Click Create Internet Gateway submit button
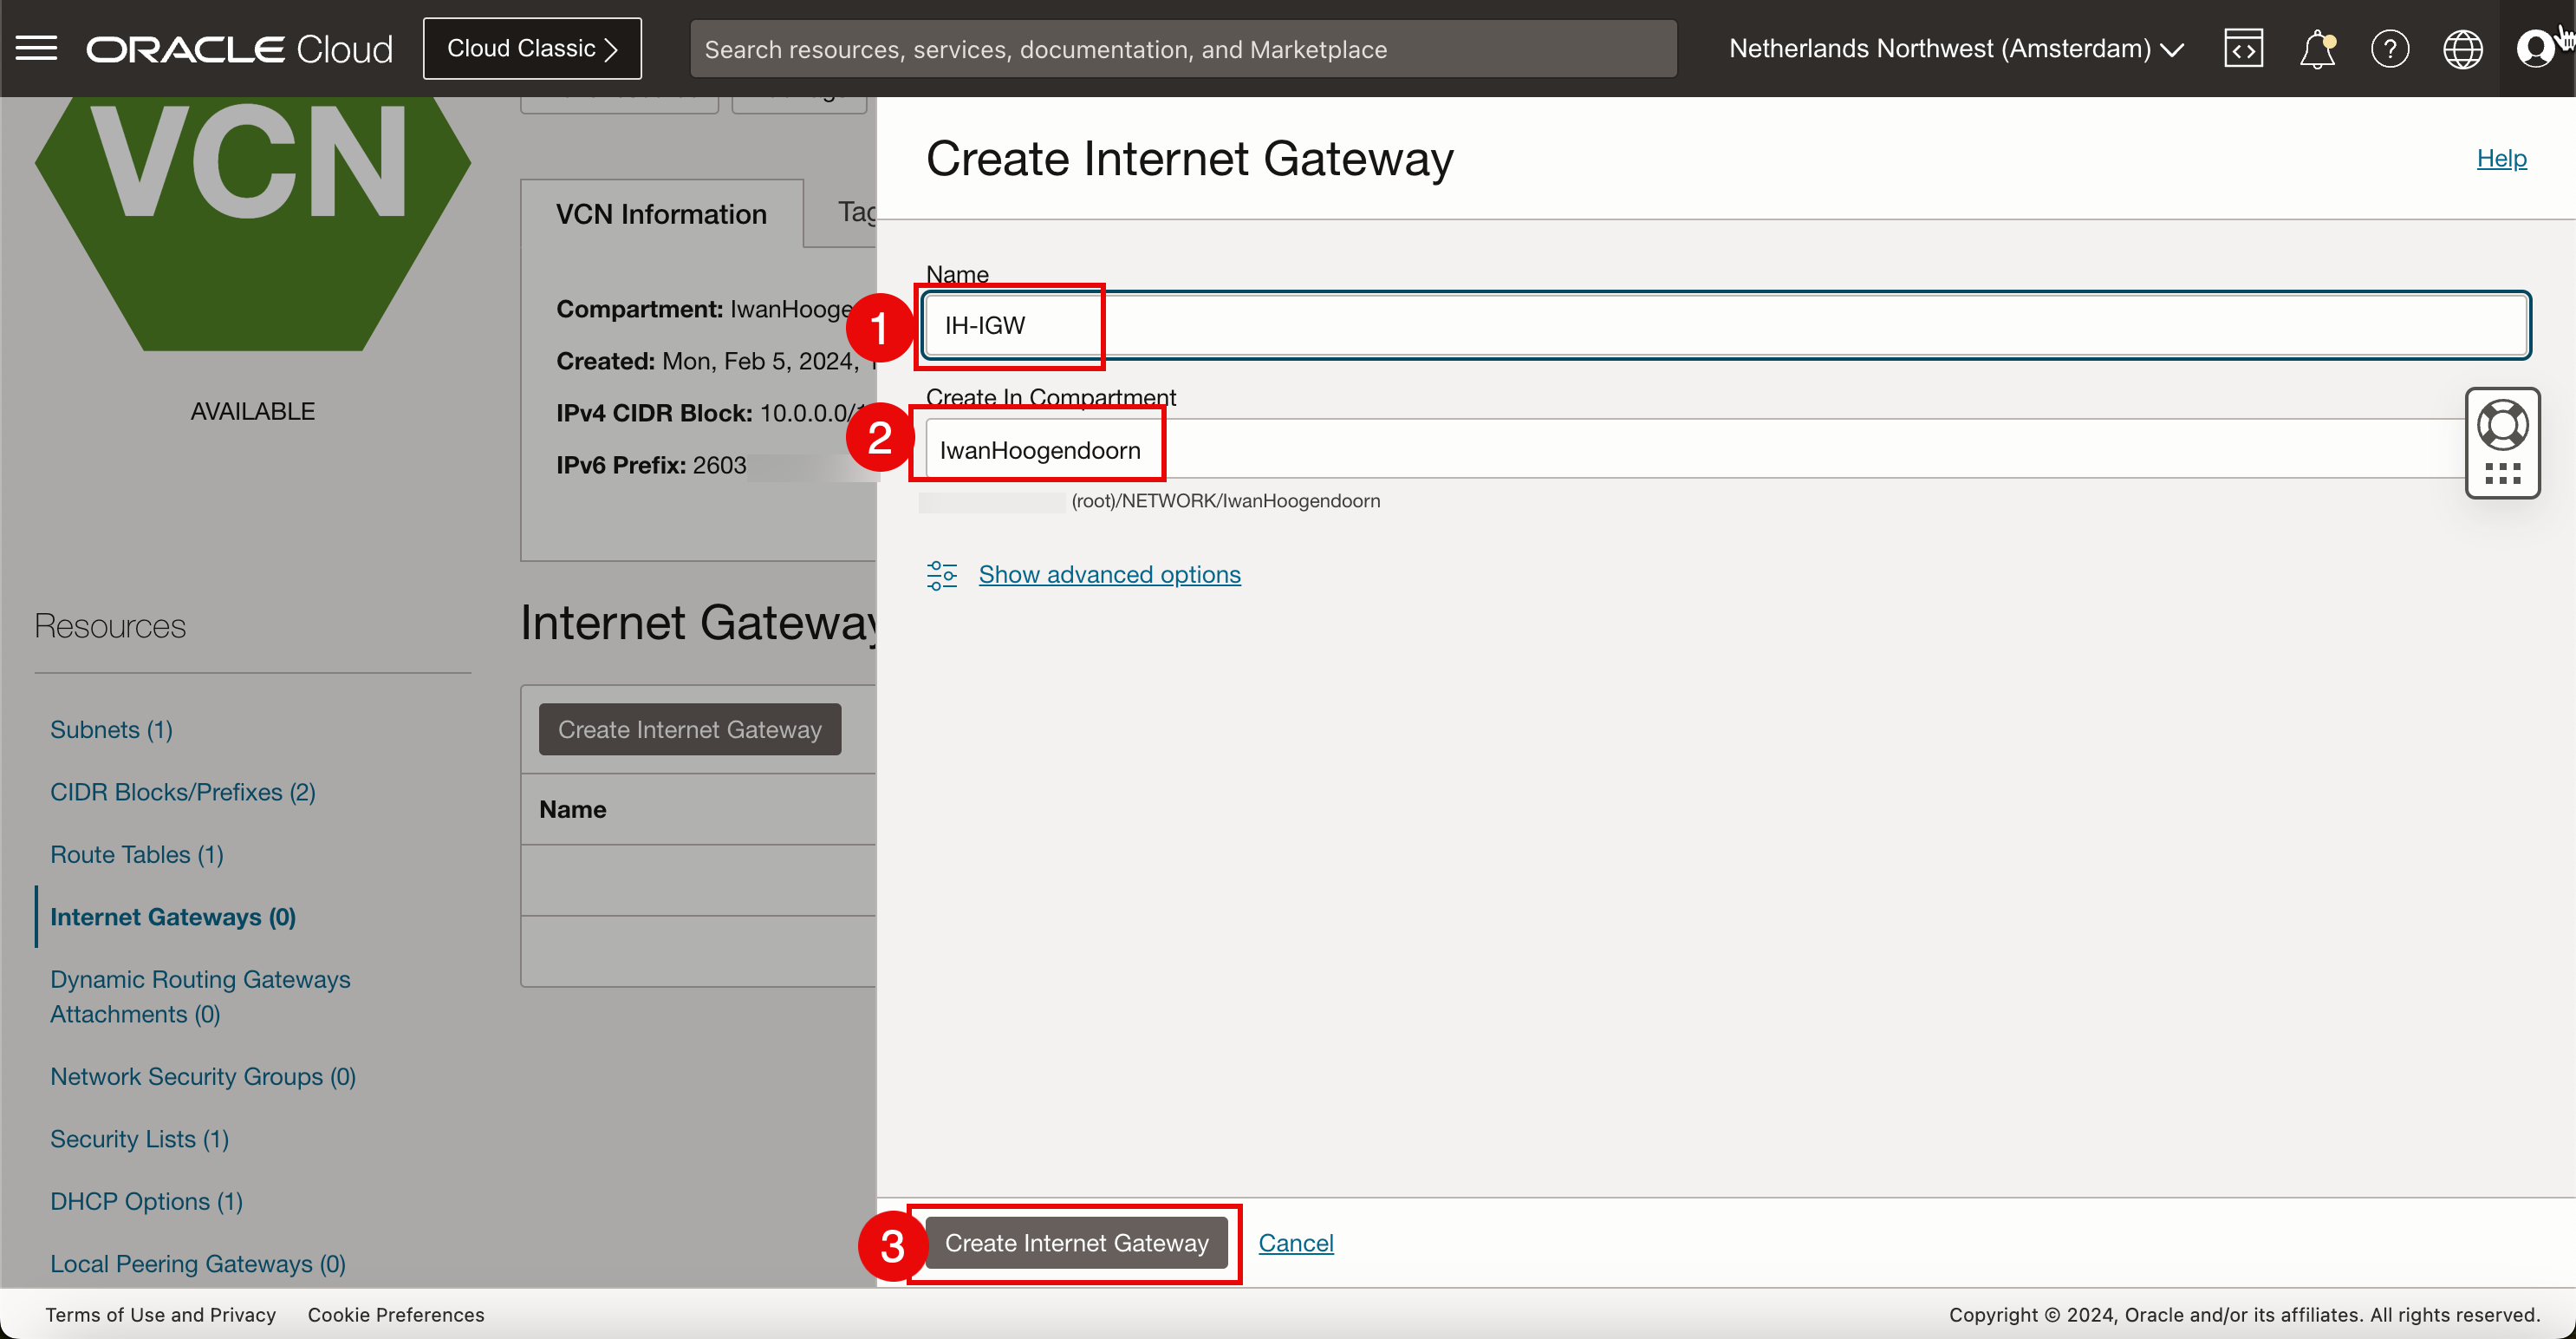Screen dimensions: 2576x1339 [x=1076, y=1242]
